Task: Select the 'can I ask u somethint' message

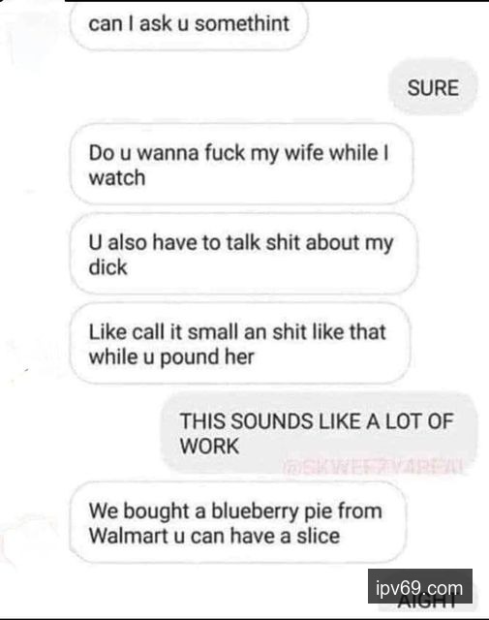Action: click(x=189, y=24)
